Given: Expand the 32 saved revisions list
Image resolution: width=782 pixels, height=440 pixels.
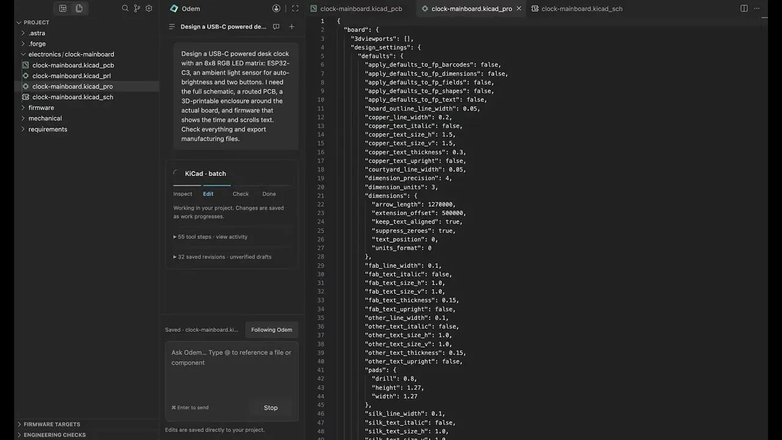Looking at the screenshot, I should click(x=222, y=257).
